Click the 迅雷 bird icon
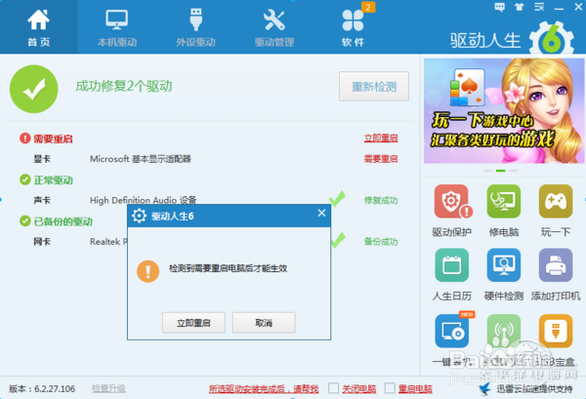Viewport: 586px width, 399px height. [x=485, y=389]
